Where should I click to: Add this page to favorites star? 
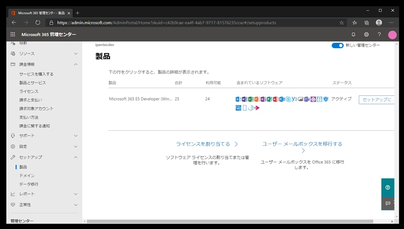pos(342,23)
